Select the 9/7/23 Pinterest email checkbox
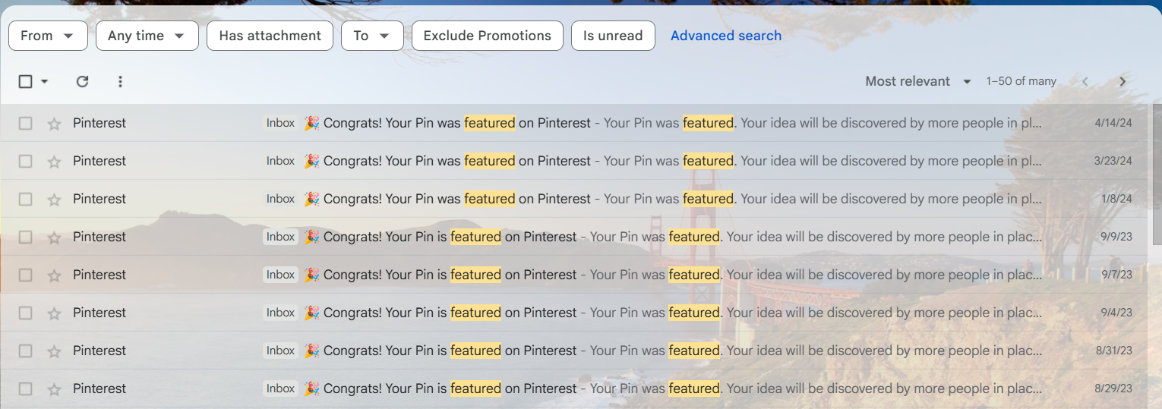 pyautogui.click(x=26, y=275)
